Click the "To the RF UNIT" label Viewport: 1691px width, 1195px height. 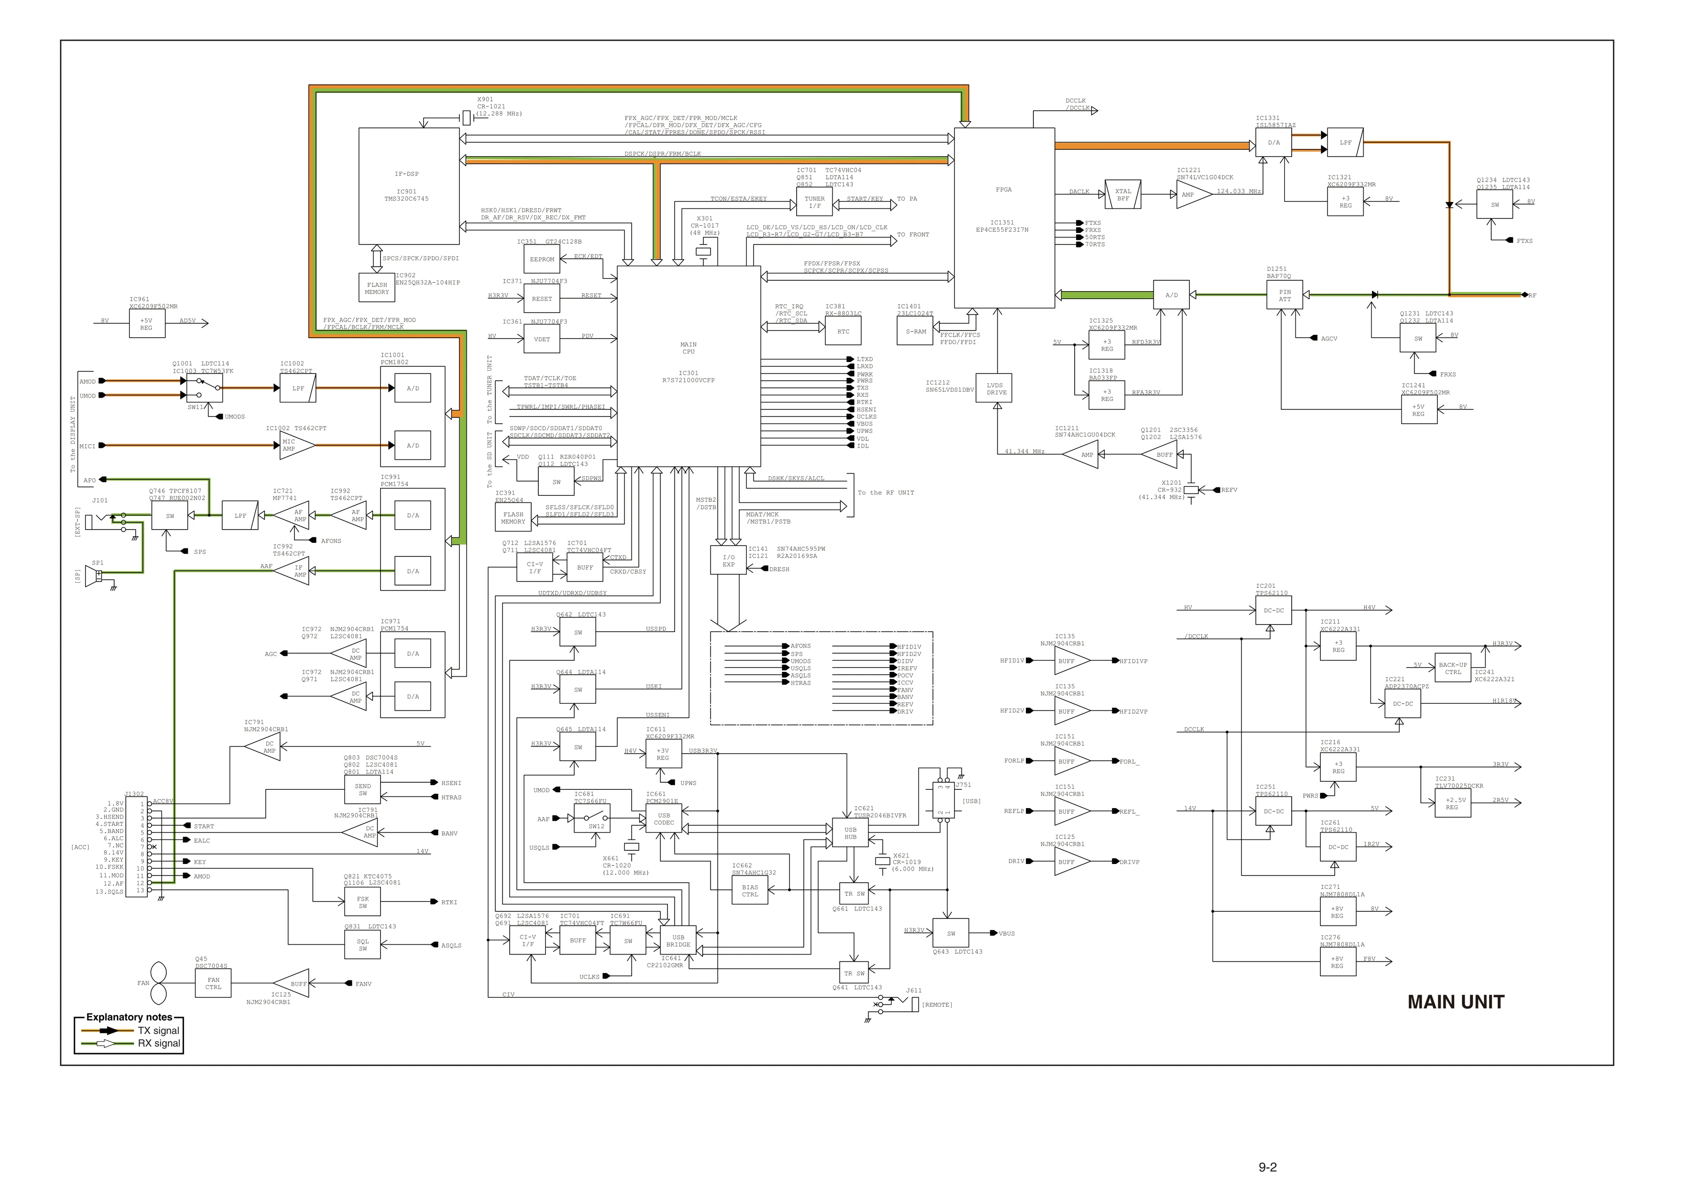point(885,493)
